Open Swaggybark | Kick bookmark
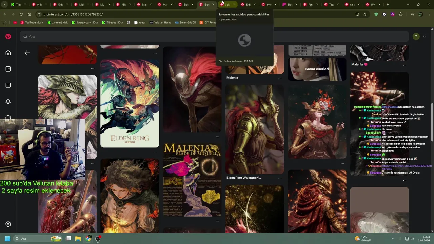This screenshot has width=434, height=244. pos(84,22)
